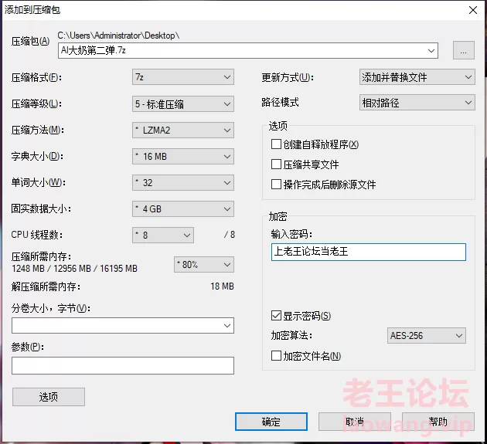Click the password input field
The height and width of the screenshot is (444, 487).
click(x=369, y=252)
